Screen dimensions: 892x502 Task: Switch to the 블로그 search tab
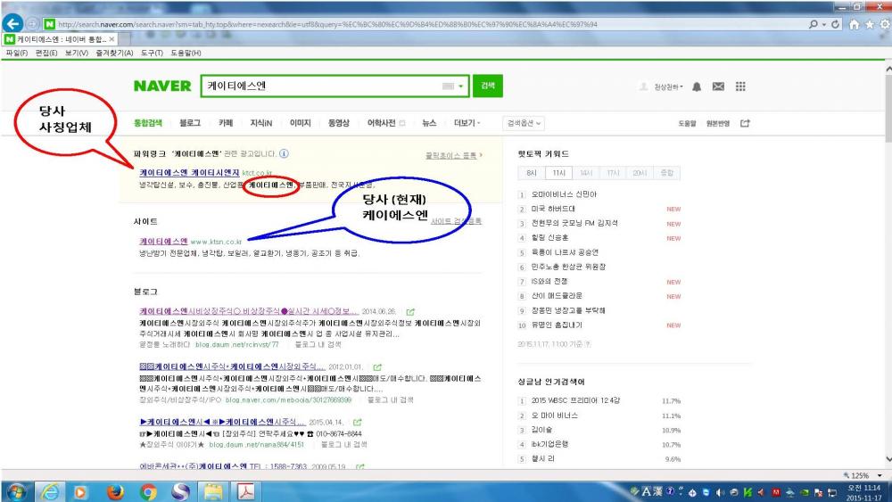pyautogui.click(x=190, y=123)
